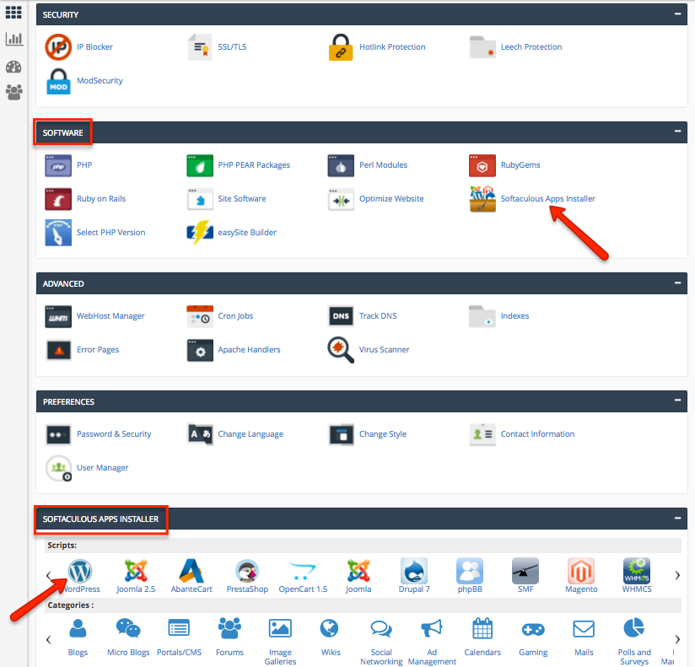The height and width of the screenshot is (667, 695).
Task: Open the SSL/TLS certificate icon
Action: click(x=199, y=47)
